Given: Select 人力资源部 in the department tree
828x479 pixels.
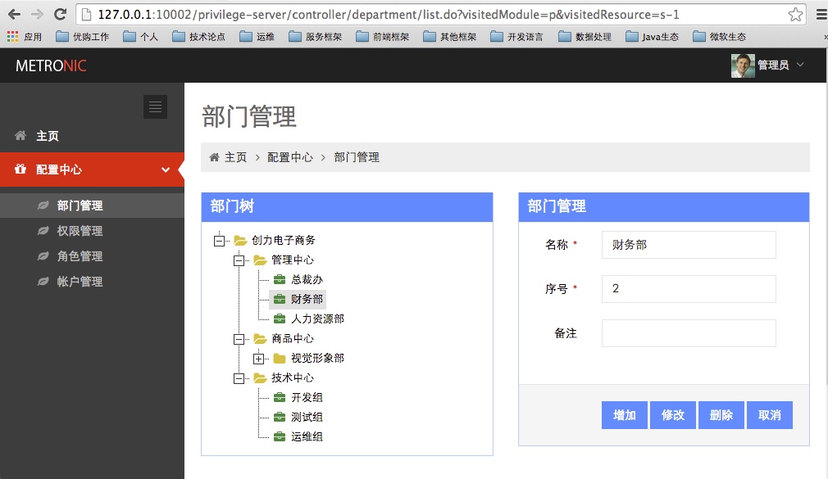Looking at the screenshot, I should 317,319.
